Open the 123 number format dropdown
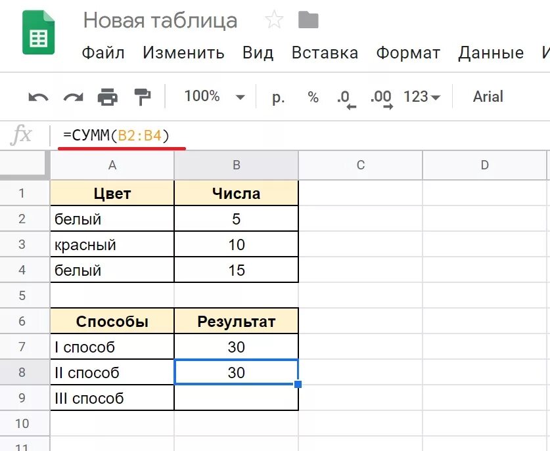This screenshot has height=451, width=550. [422, 97]
